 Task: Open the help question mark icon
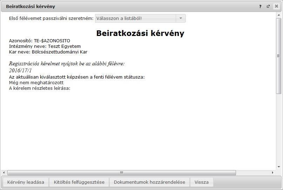click(x=260, y=7)
